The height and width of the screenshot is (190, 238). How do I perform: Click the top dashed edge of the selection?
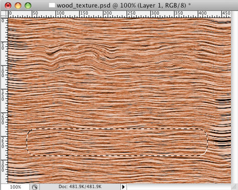point(117,128)
